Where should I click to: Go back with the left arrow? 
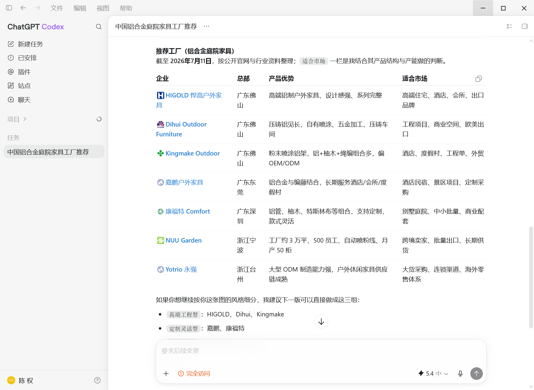point(23,8)
